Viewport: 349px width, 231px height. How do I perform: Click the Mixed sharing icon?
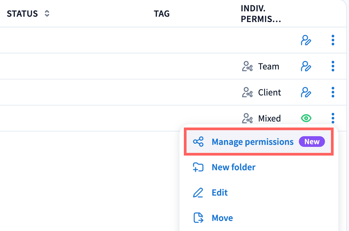tap(247, 119)
